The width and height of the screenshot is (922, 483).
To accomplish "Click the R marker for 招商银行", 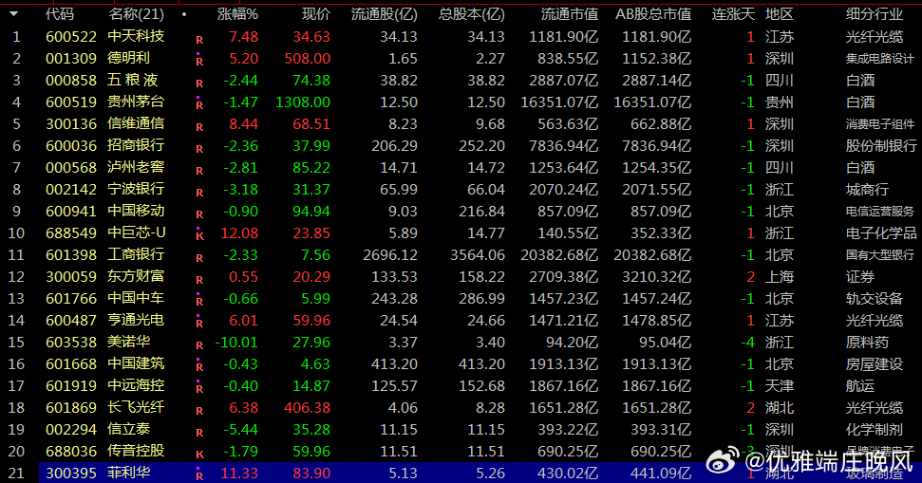I will 199,149.
